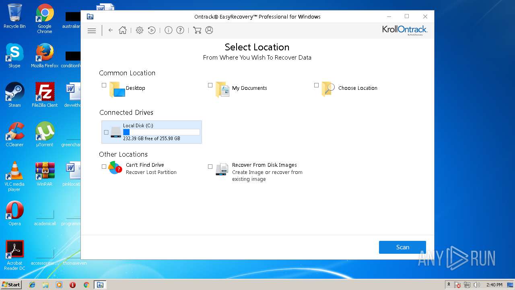The height and width of the screenshot is (290, 515).
Task: Tick the Local Disk (C:) checkbox
Action: tap(106, 132)
